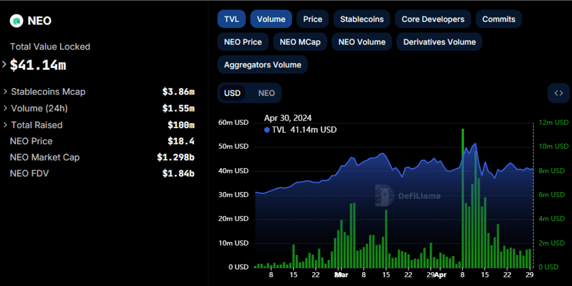The width and height of the screenshot is (572, 286).
Task: Switch chart denomination to NEO
Action: pos(266,93)
